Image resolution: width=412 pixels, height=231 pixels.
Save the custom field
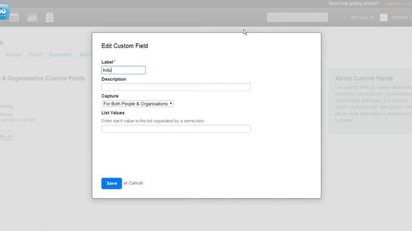pyautogui.click(x=111, y=184)
